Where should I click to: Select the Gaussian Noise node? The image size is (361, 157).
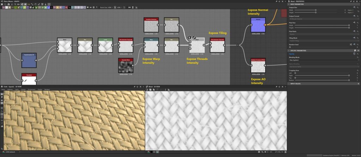click(126, 65)
